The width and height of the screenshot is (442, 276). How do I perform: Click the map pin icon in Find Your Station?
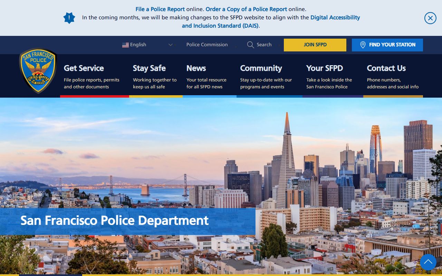click(363, 45)
